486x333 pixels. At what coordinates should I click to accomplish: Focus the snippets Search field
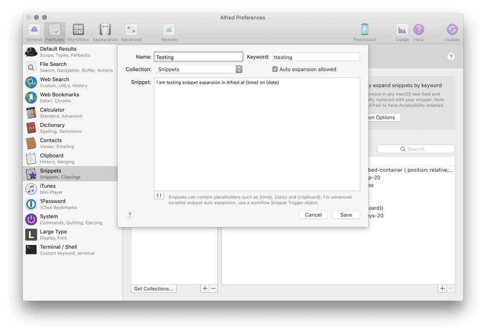point(416,149)
